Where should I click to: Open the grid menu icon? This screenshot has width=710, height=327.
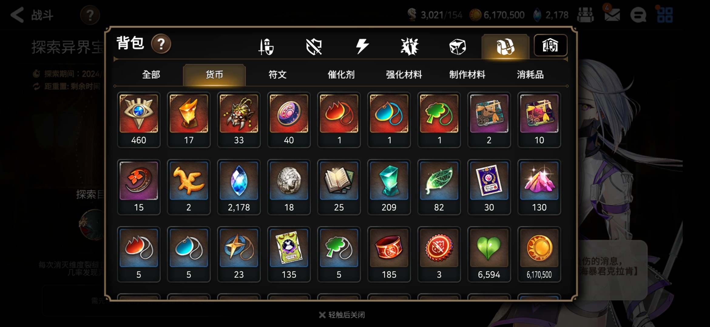(x=665, y=15)
